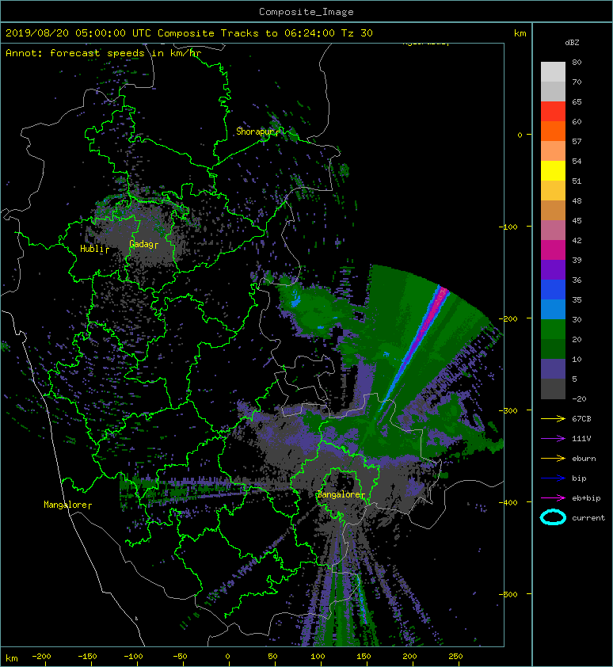Image resolution: width=613 pixels, height=667 pixels.
Task: Click the 111V legend label
Action: [581, 439]
